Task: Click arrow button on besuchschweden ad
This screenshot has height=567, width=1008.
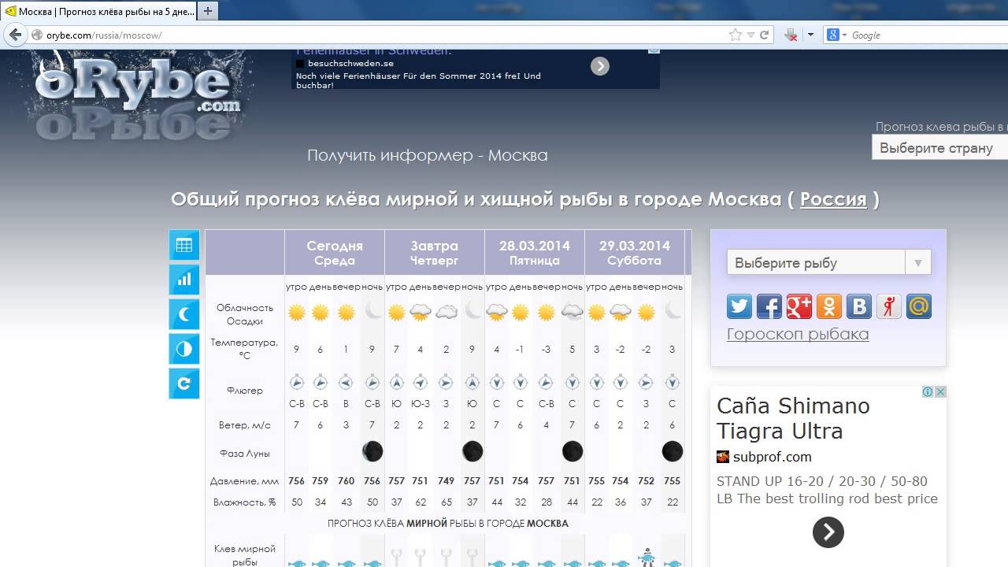Action: click(x=600, y=66)
